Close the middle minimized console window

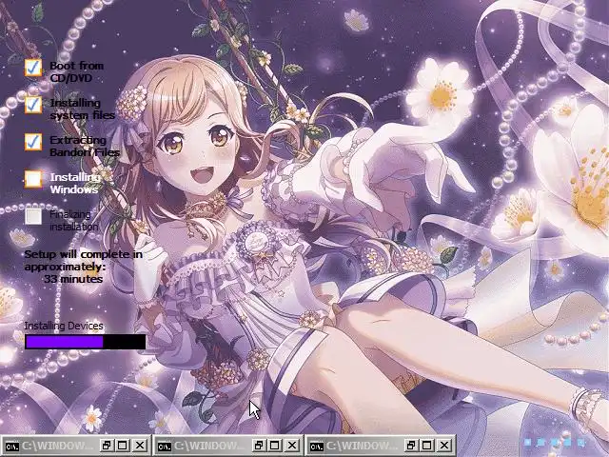click(x=292, y=446)
